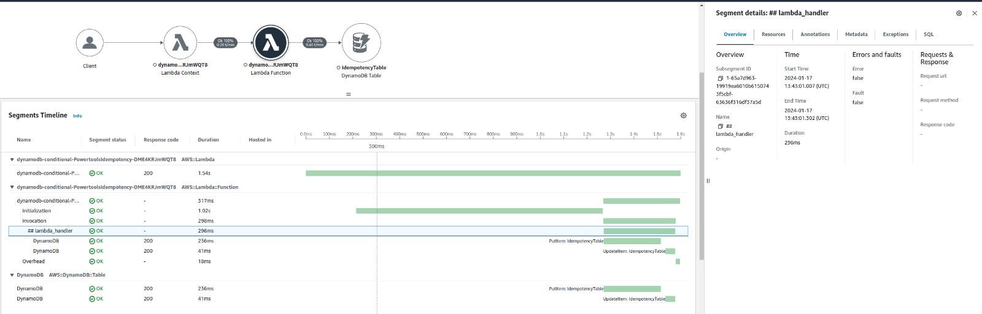Copy the segment name lambda_handler

click(720, 127)
